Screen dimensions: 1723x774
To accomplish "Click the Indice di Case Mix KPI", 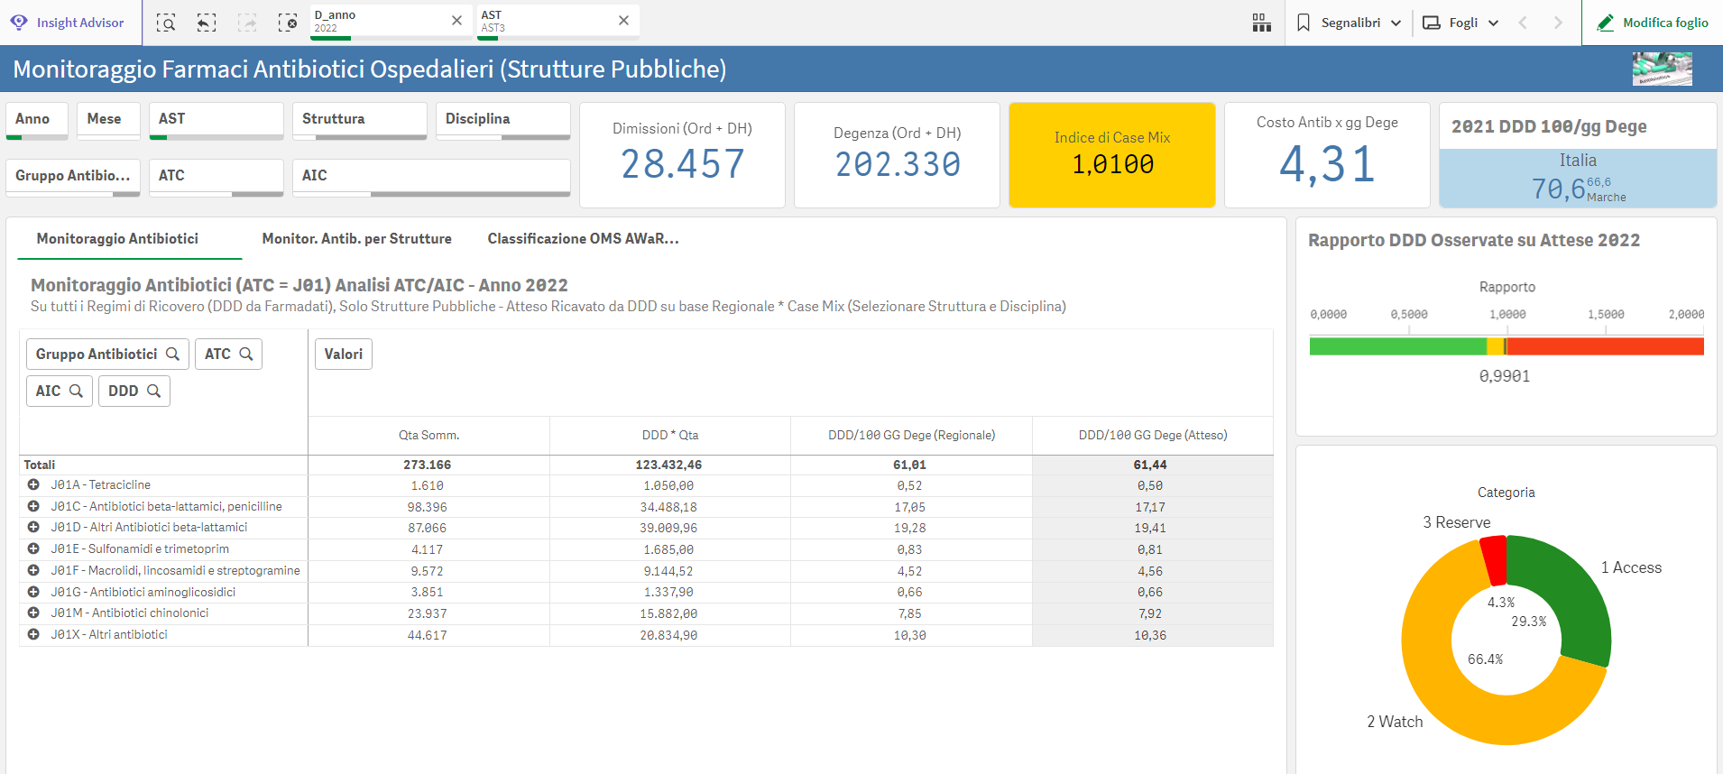I will click(x=1112, y=154).
